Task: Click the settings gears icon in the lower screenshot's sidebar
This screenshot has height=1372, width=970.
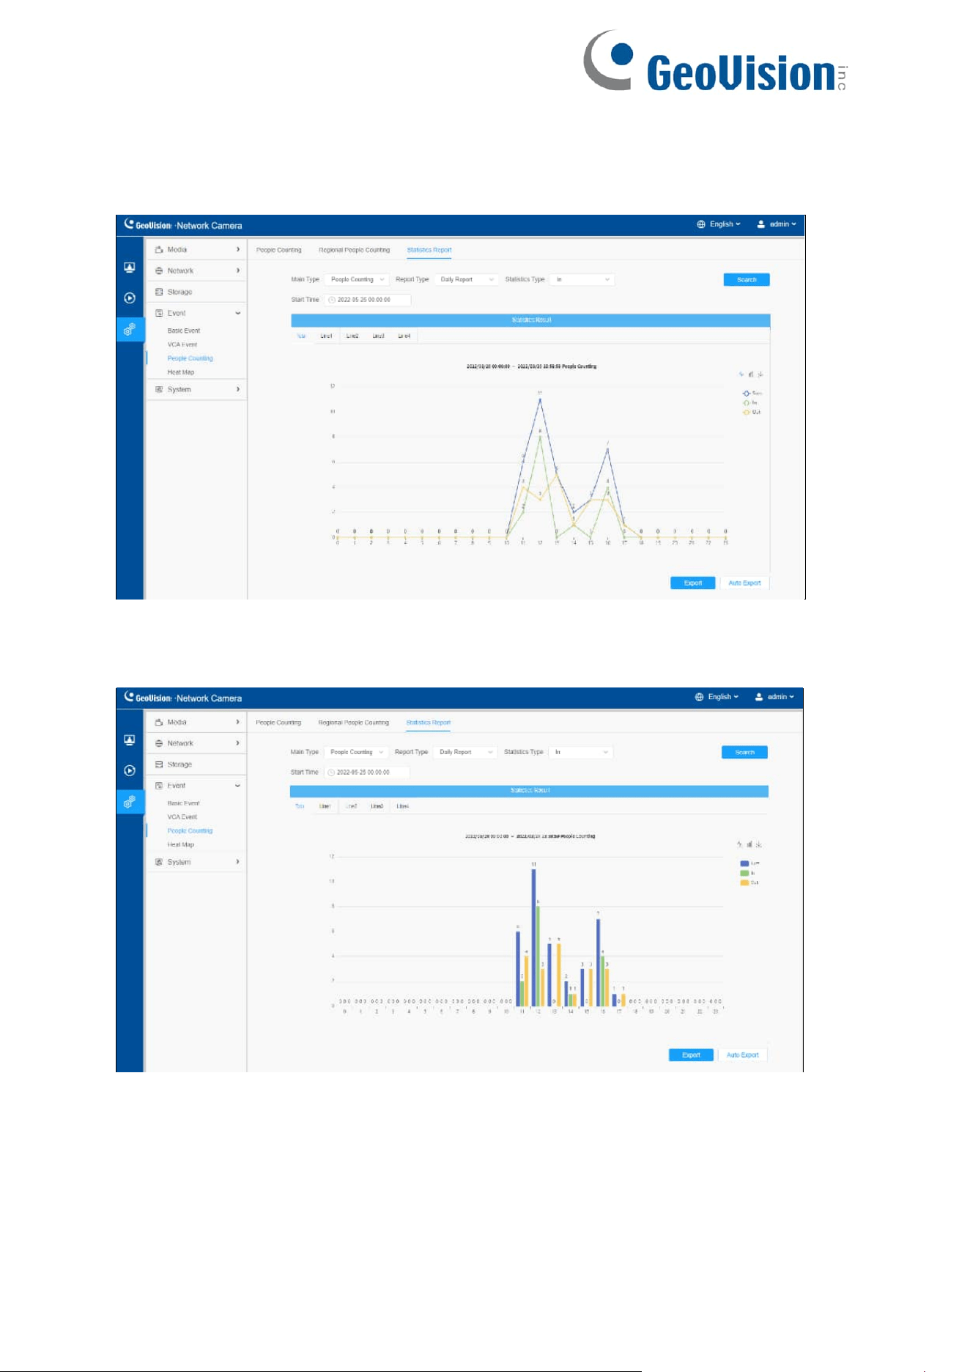Action: coord(130,802)
